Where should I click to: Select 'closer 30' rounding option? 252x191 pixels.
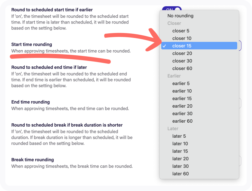click(x=182, y=61)
